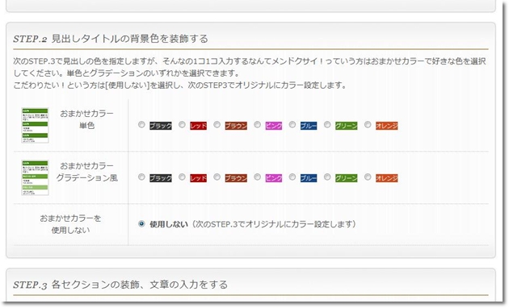
Task: Click the gradient-style ブラウン color label
Action: [236, 178]
